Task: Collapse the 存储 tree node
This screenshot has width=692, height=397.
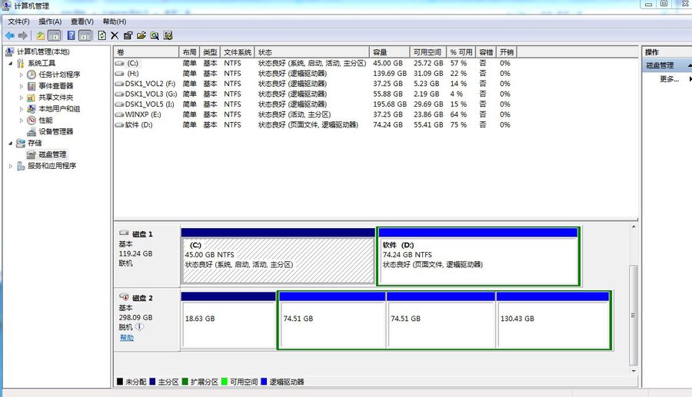Action: point(11,143)
